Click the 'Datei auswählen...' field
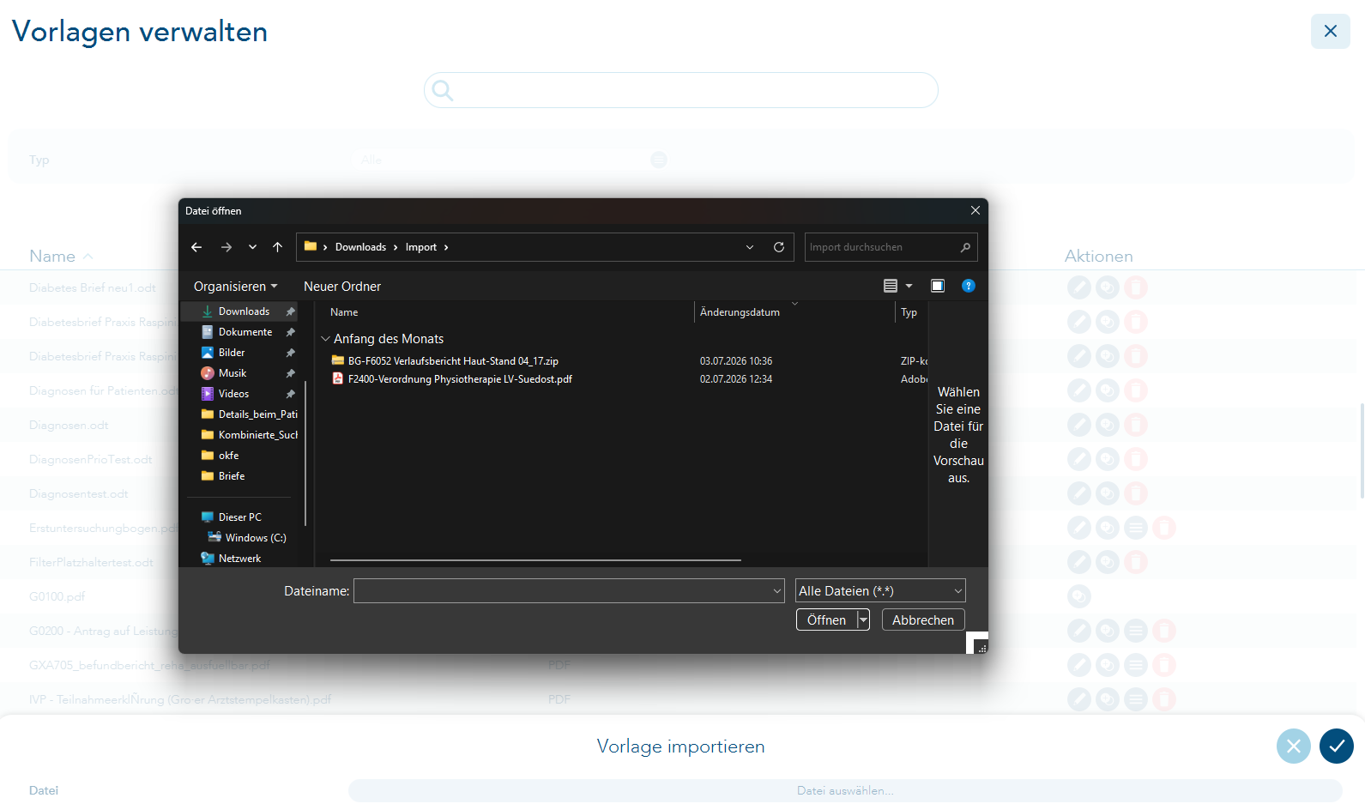 (x=845, y=790)
